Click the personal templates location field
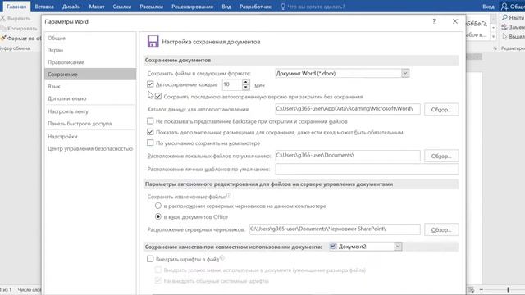 click(367, 169)
